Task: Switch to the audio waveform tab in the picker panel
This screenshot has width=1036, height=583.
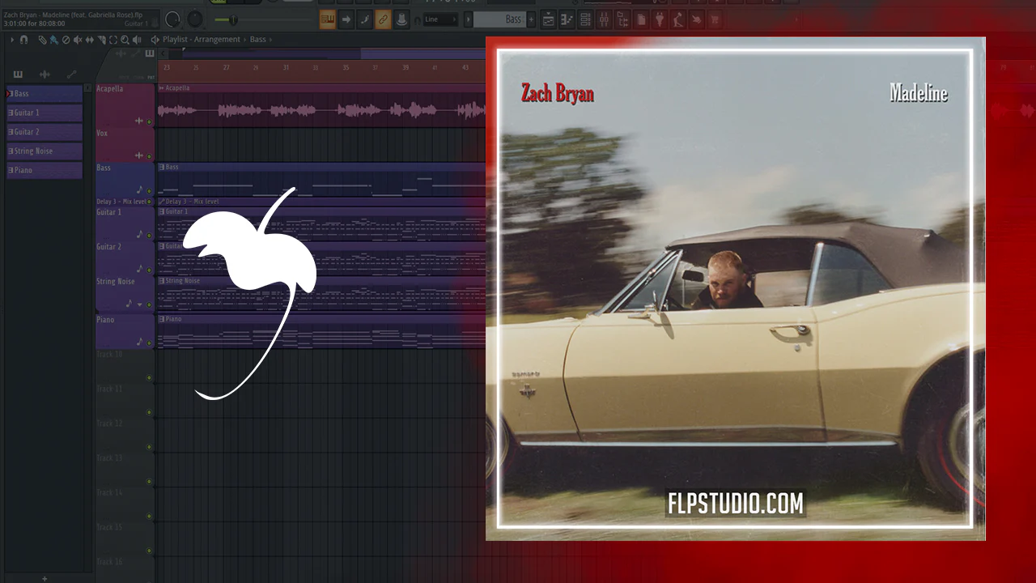Action: [45, 74]
